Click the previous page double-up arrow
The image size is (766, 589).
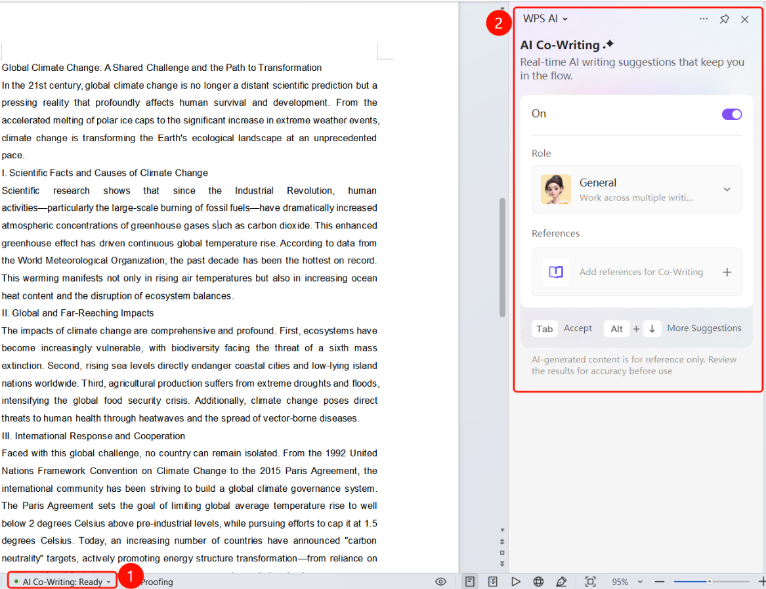click(x=502, y=542)
